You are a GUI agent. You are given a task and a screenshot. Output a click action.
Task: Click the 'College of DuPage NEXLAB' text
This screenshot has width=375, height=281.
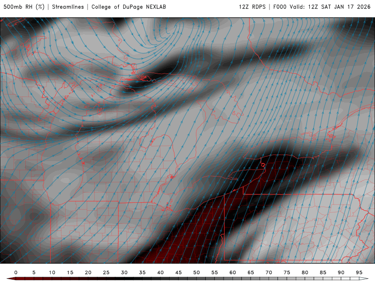(128, 7)
